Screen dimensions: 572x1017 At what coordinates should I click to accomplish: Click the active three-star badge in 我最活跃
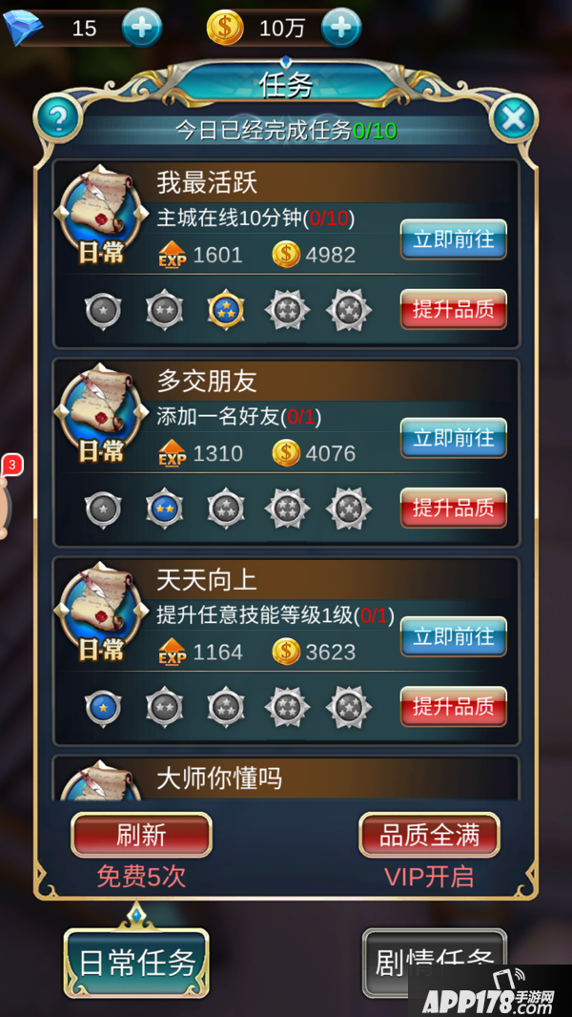(226, 310)
